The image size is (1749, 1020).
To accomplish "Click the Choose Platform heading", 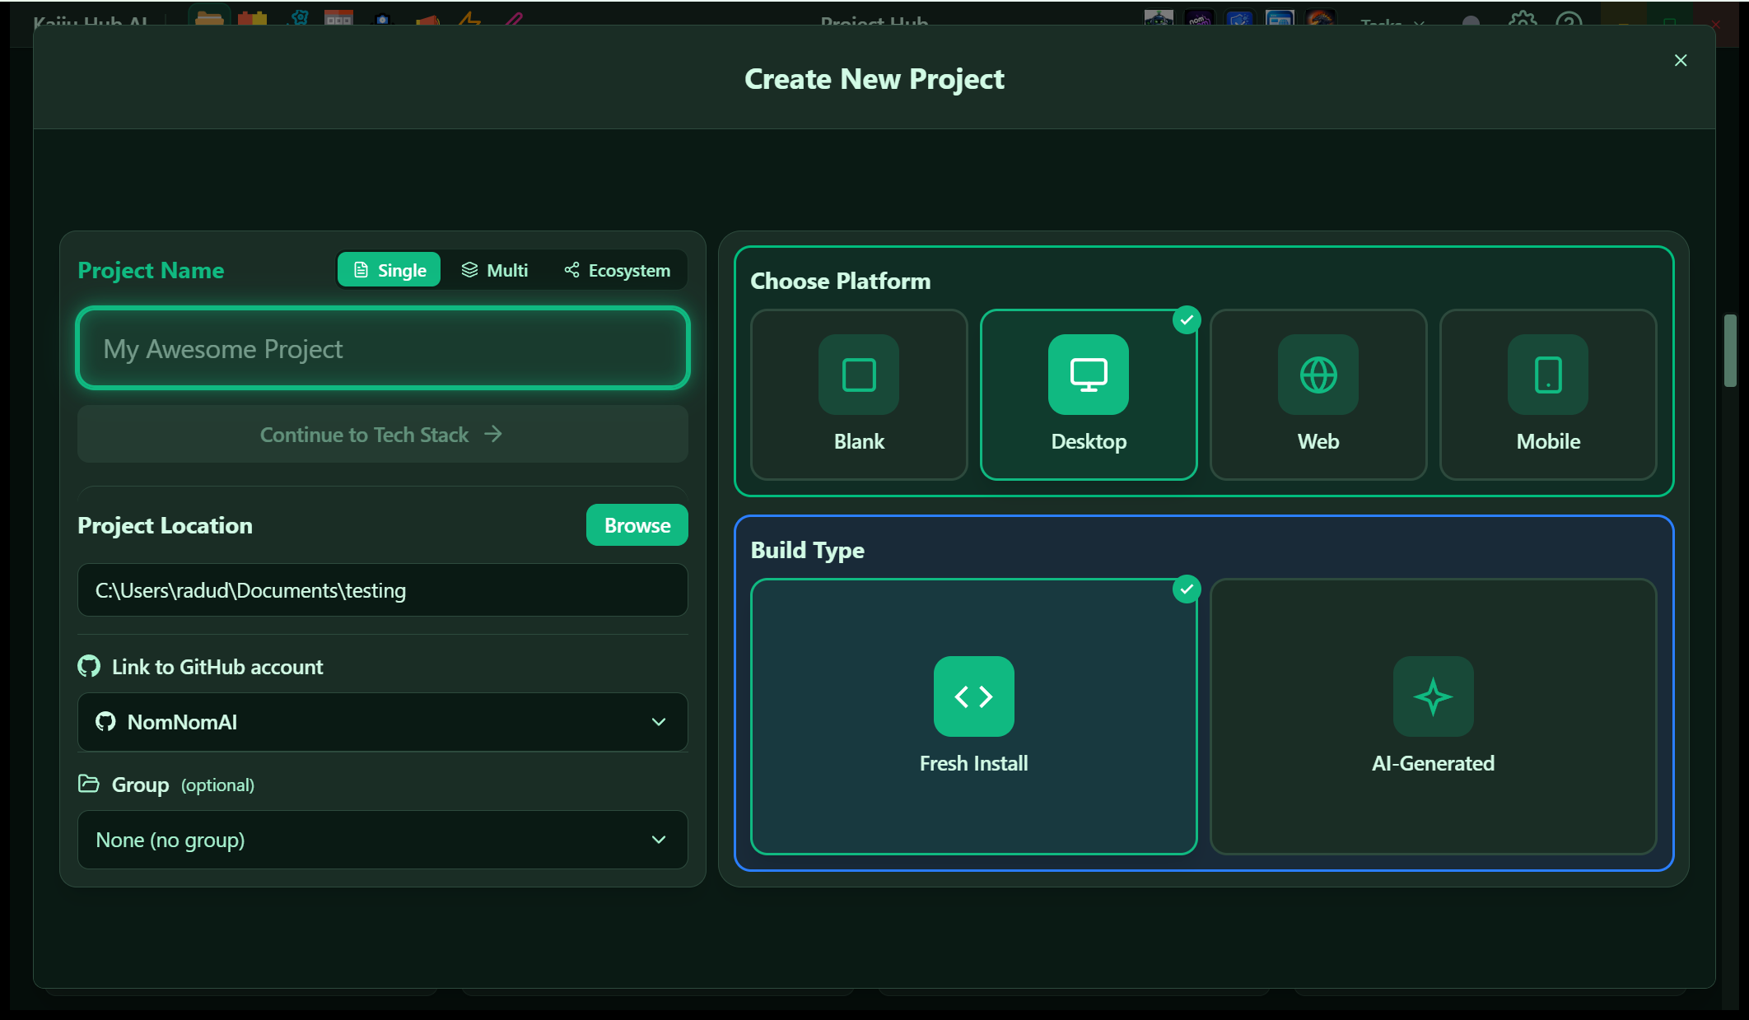I will click(x=841, y=281).
